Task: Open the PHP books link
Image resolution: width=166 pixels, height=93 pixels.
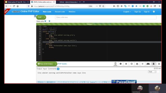Action: [62, 64]
